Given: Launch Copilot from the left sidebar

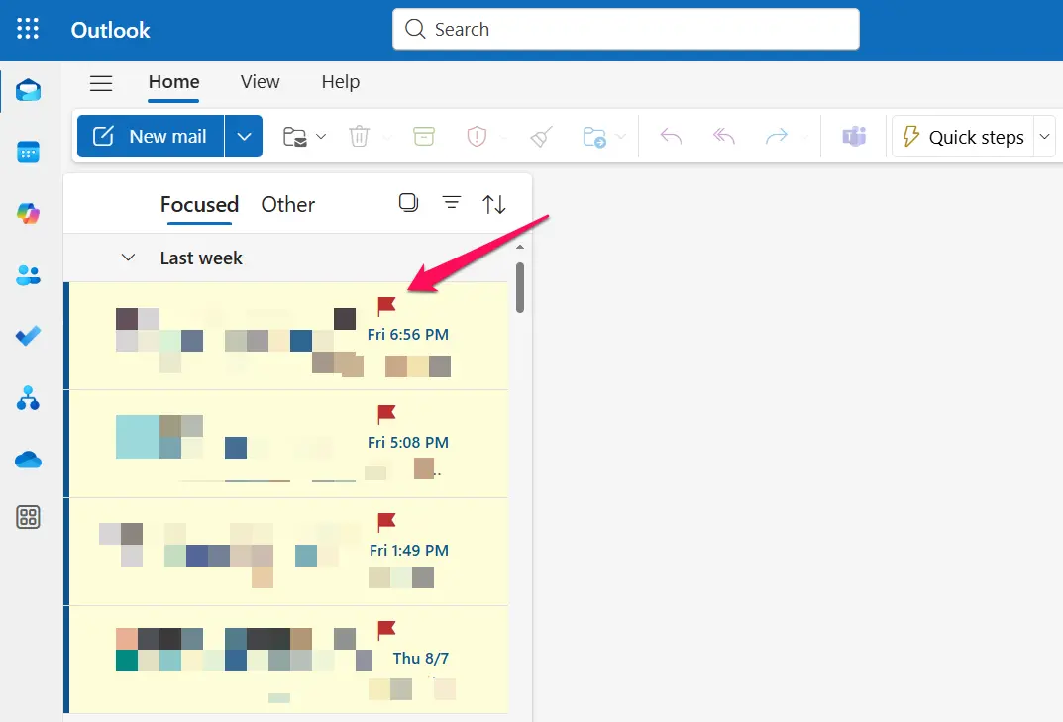Looking at the screenshot, I should pyautogui.click(x=28, y=213).
